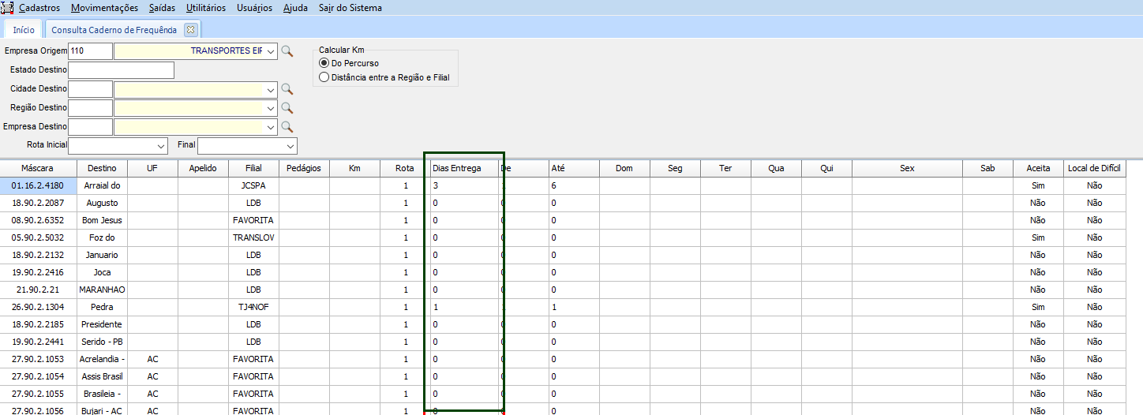Click the JCSPA filial cell
The image size is (1143, 415).
[253, 185]
